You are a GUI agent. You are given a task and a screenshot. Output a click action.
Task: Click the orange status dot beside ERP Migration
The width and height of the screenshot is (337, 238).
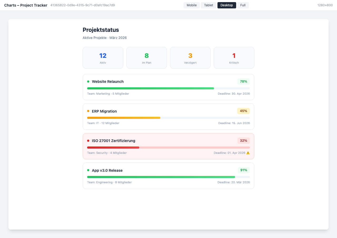88,111
